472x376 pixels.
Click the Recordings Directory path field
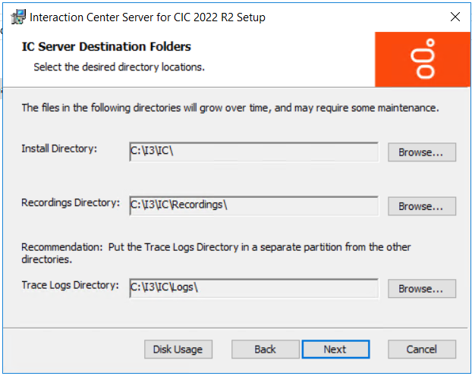point(253,206)
